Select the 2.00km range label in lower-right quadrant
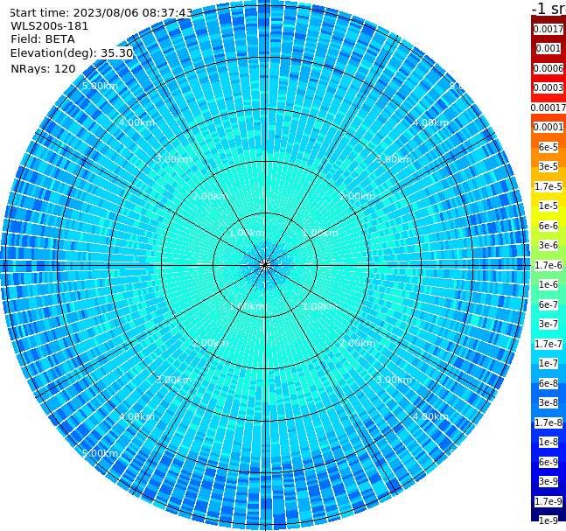Image resolution: width=566 pixels, height=531 pixels. click(357, 343)
